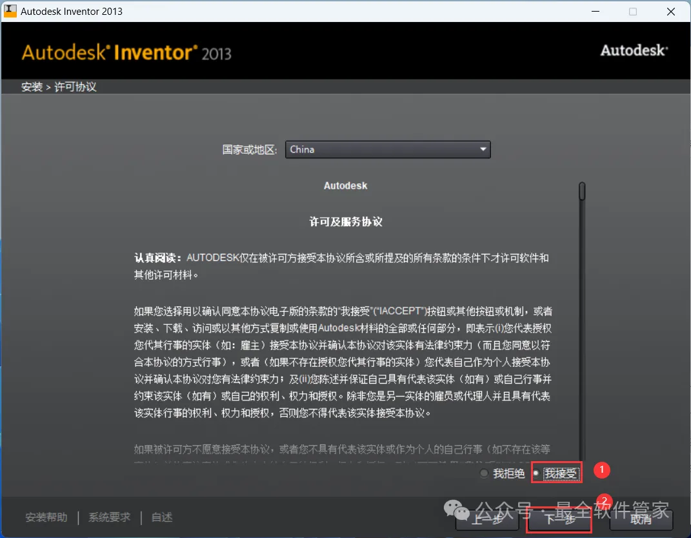Open the 安装帮助 installation help link
This screenshot has width=691, height=538.
click(46, 517)
